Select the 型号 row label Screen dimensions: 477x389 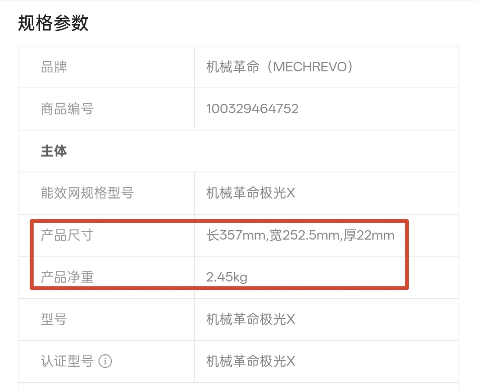pos(54,319)
